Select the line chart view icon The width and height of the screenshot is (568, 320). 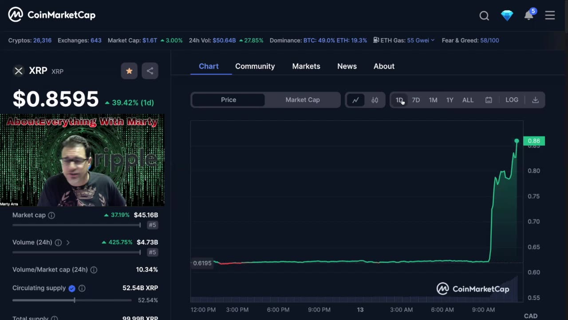point(355,100)
